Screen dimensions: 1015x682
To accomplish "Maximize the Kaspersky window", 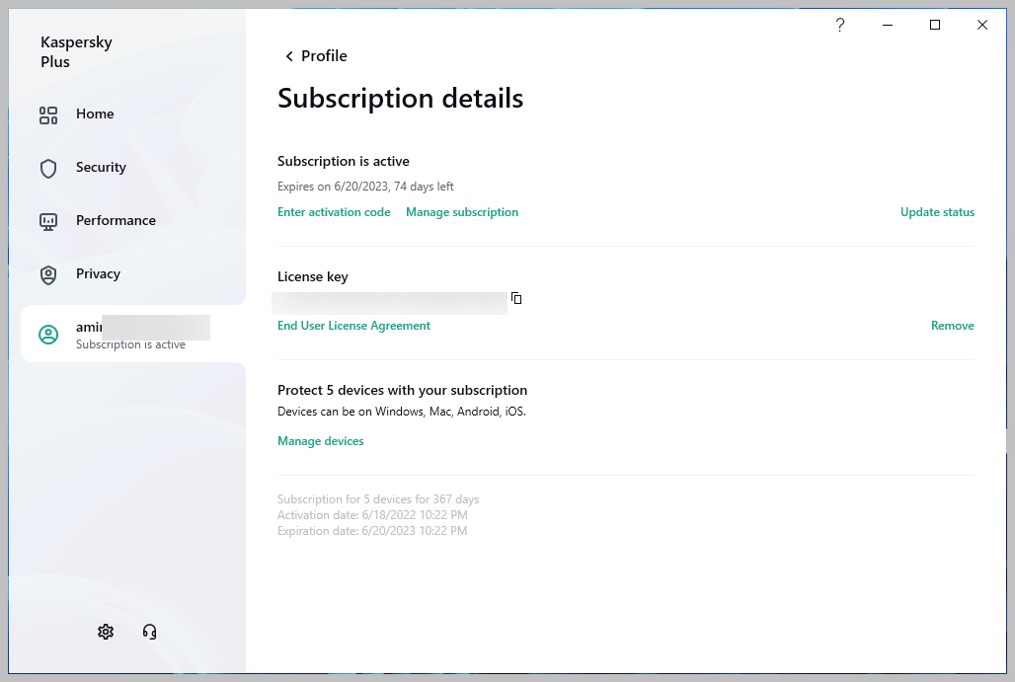I will coord(935,26).
